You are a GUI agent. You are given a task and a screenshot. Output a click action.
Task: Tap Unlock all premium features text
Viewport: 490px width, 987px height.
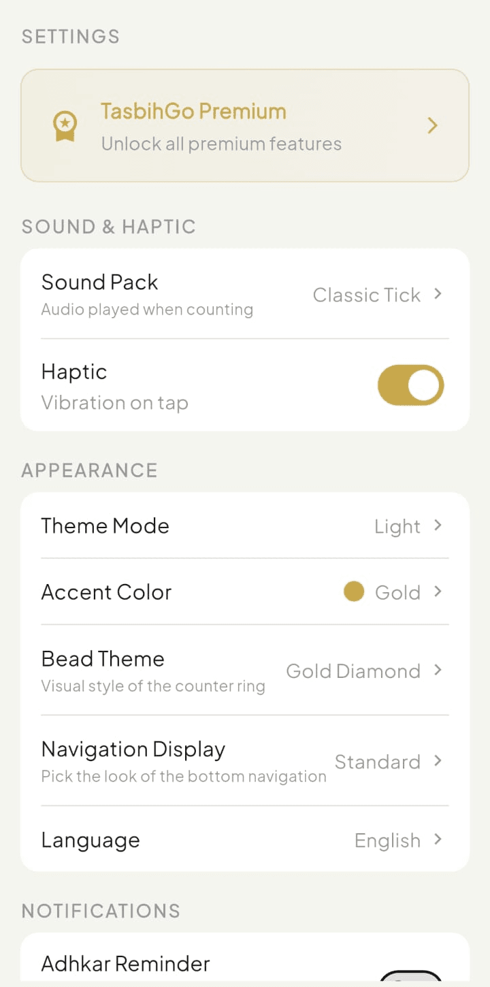tap(221, 144)
